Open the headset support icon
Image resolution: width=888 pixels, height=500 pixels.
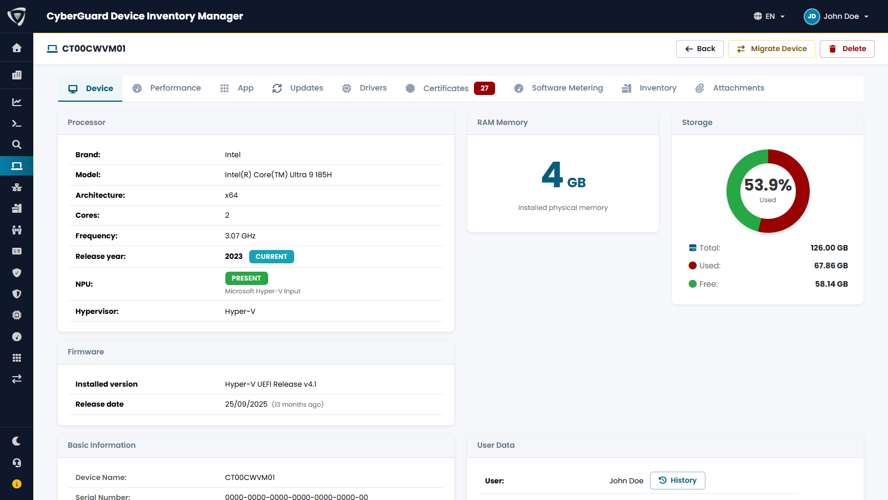tap(17, 463)
